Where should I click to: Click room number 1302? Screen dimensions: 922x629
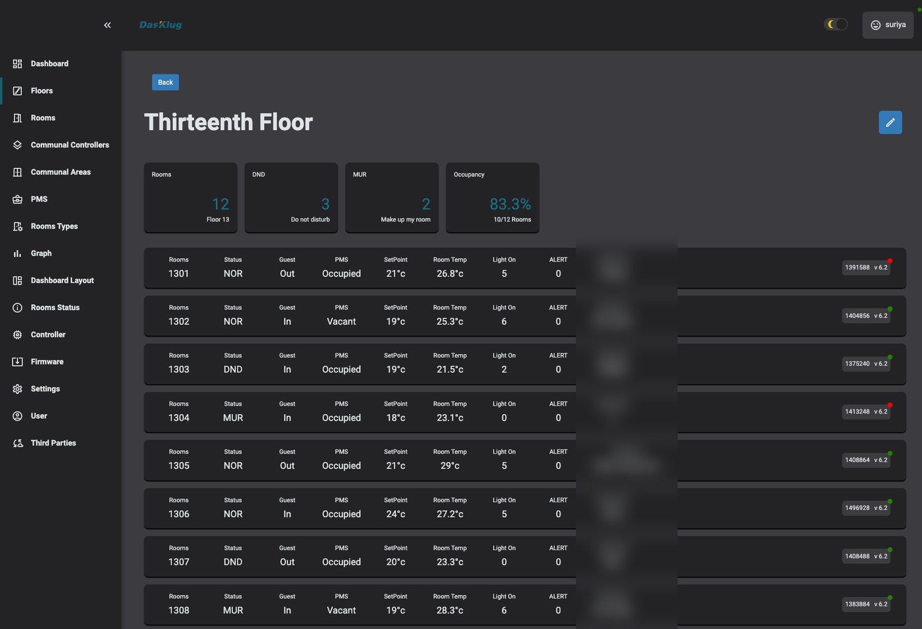click(179, 321)
